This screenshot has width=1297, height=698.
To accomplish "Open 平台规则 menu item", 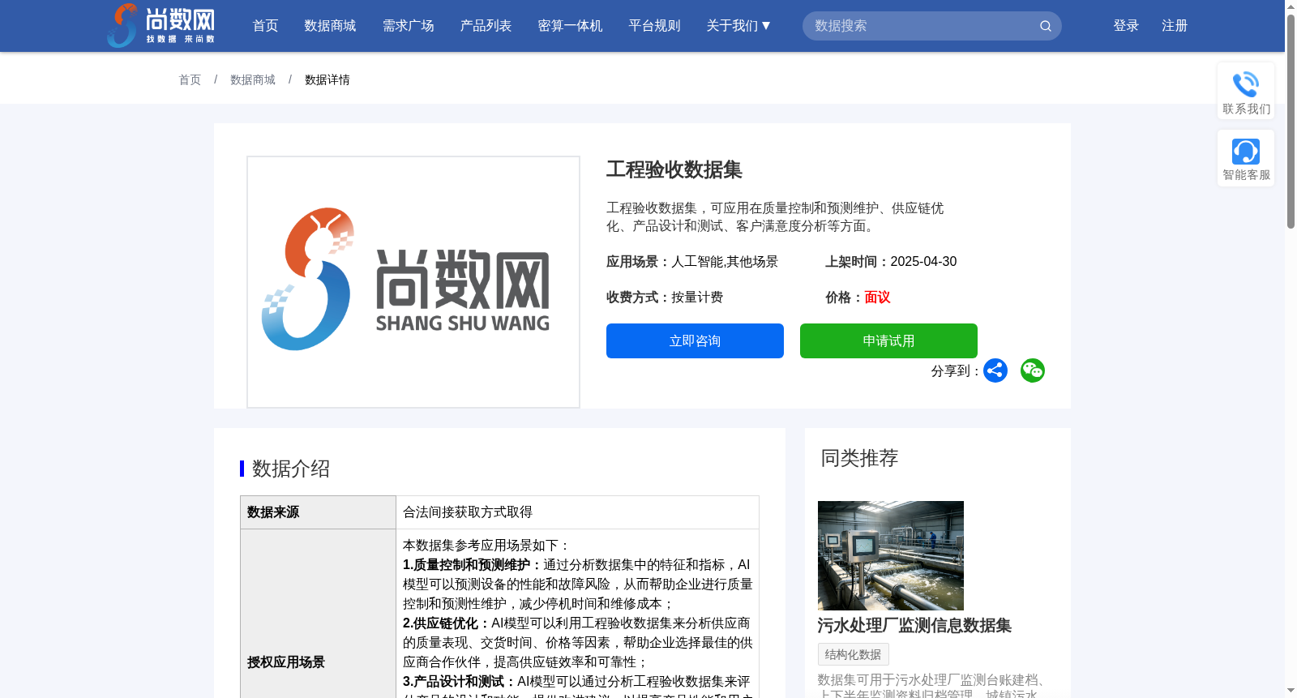I will tap(655, 26).
